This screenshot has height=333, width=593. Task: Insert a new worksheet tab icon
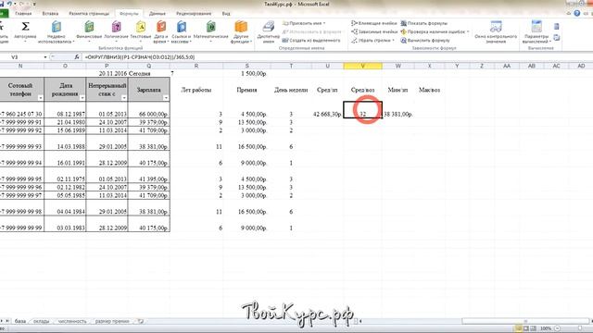(140, 321)
